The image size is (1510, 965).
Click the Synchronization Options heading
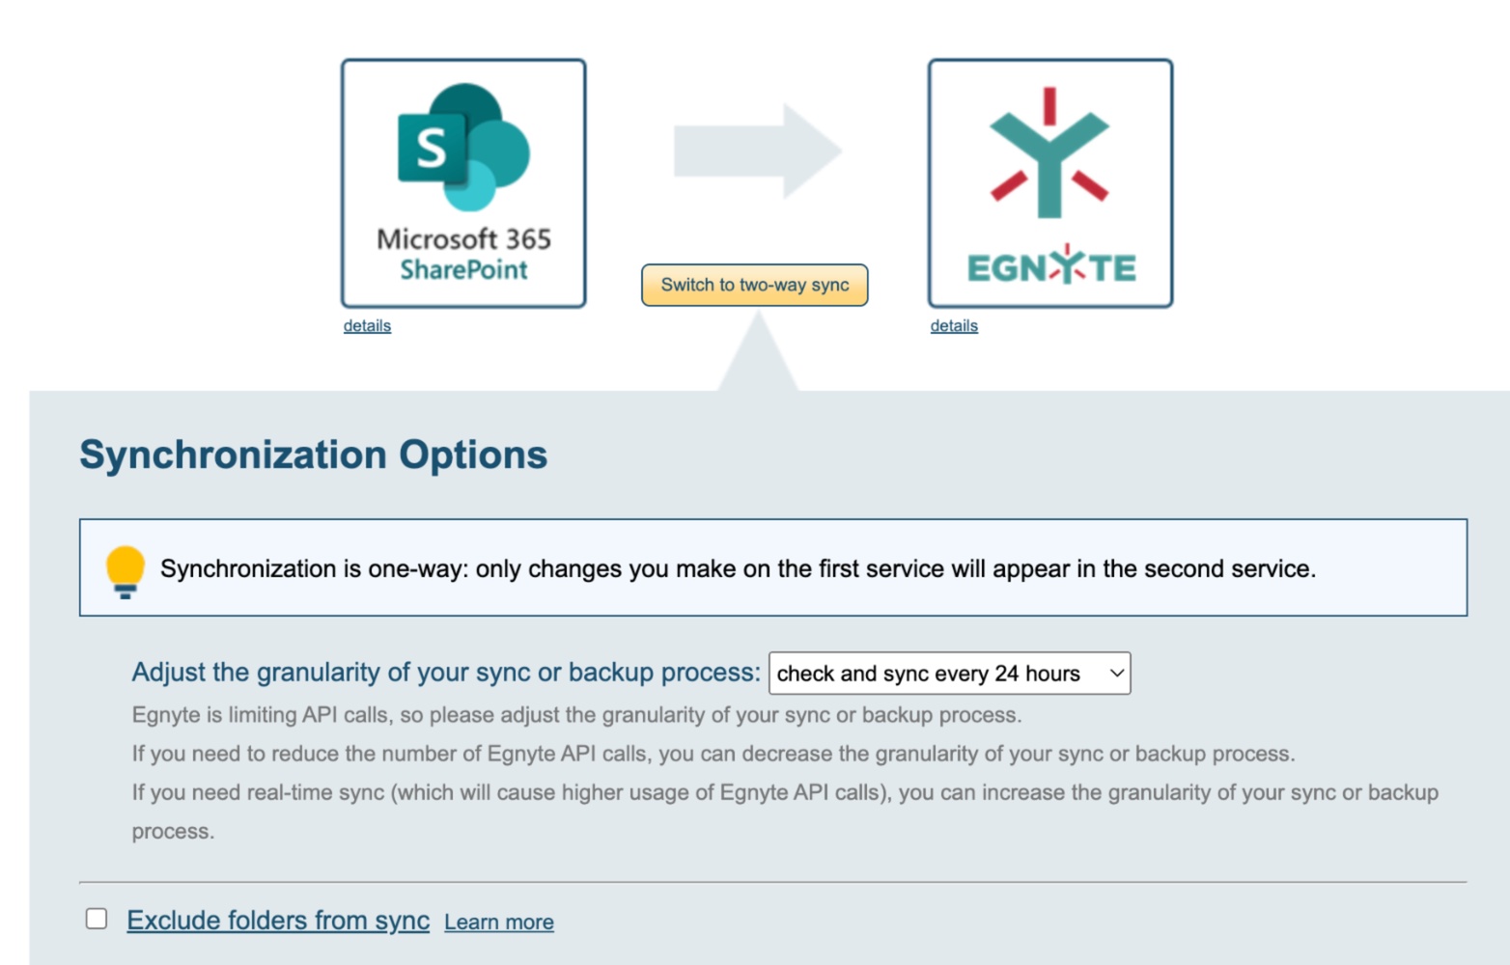[x=313, y=455]
